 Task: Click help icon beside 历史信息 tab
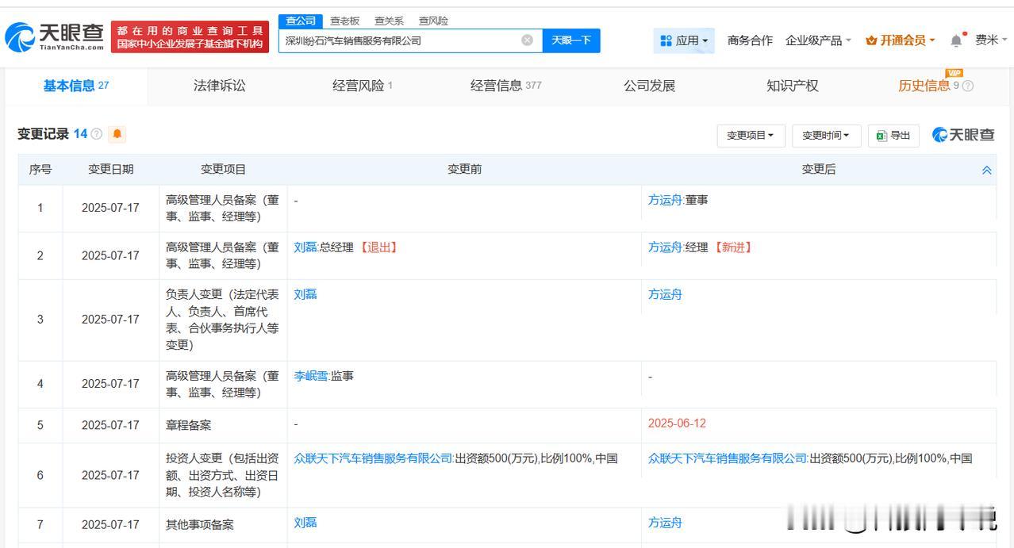[968, 86]
